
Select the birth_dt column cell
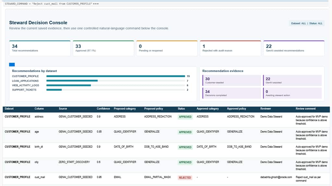(x=39, y=147)
